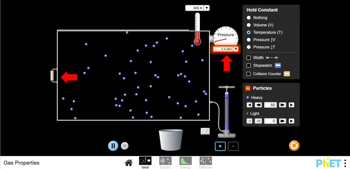
Task: Enable the Collision Counter checkbox
Action: pos(248,74)
